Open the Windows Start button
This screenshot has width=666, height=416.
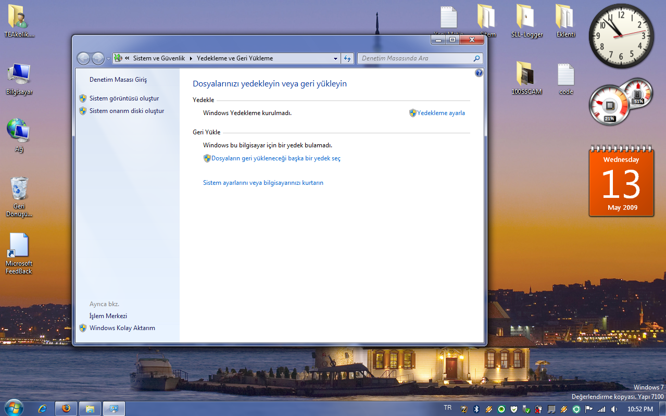[14, 408]
